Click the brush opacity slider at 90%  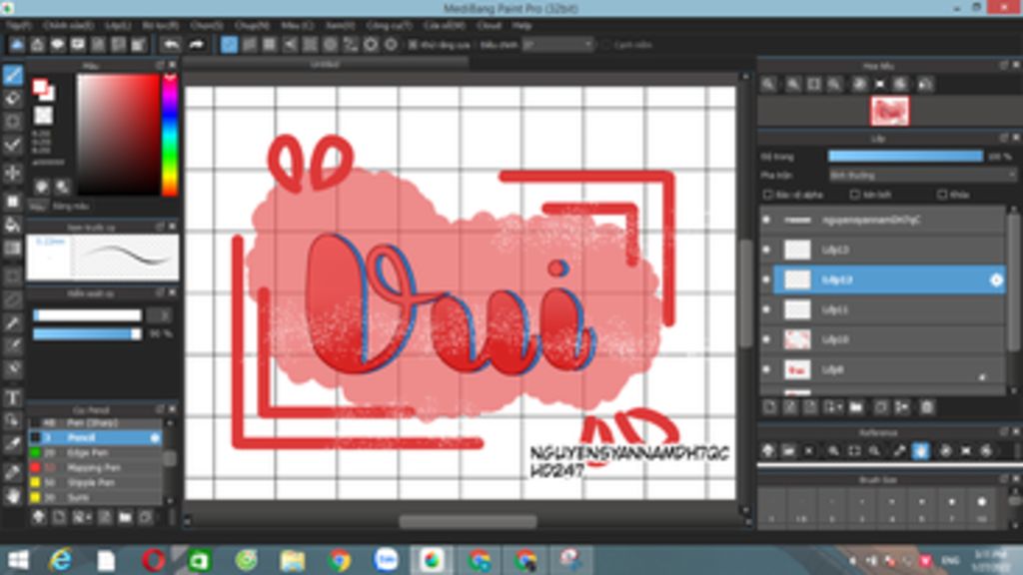(x=87, y=333)
